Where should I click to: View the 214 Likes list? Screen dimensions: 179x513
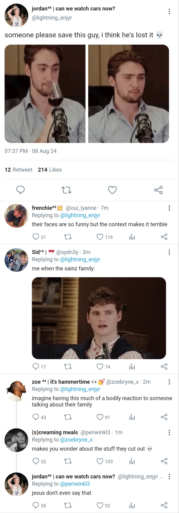tap(50, 170)
